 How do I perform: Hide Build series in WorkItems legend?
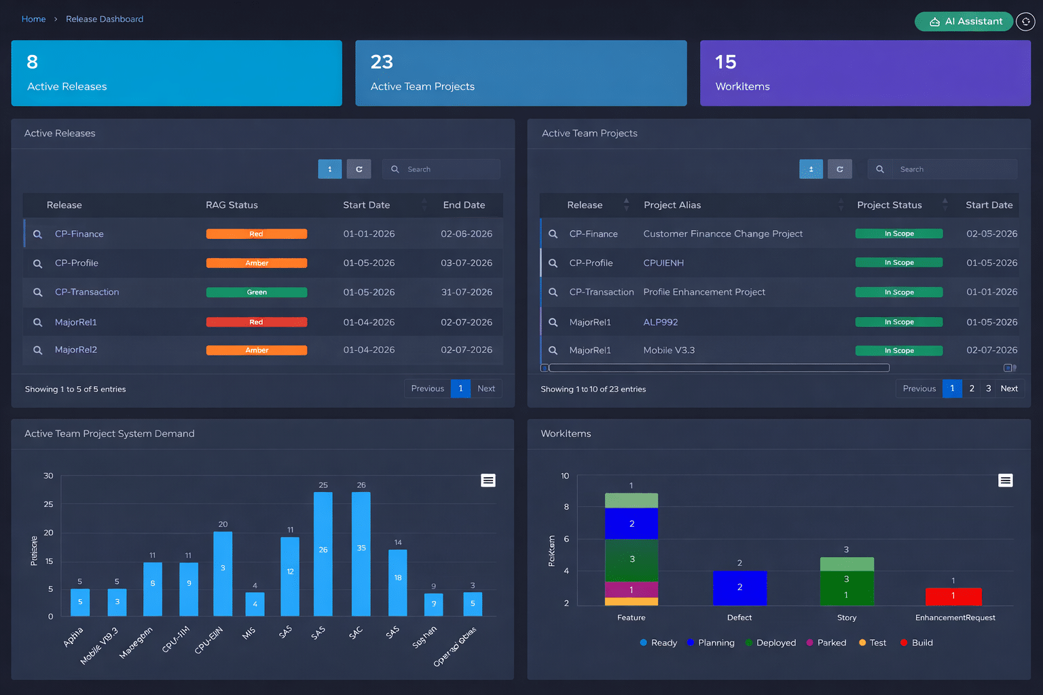point(916,643)
